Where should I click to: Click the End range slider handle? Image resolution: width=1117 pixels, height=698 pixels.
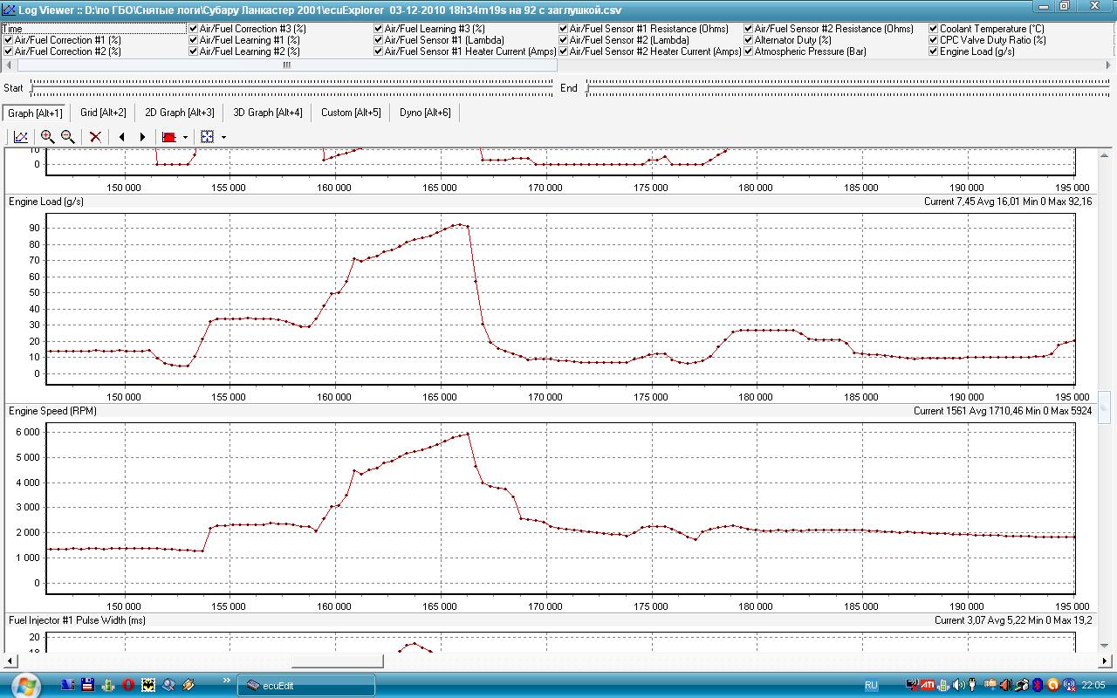tap(587, 87)
